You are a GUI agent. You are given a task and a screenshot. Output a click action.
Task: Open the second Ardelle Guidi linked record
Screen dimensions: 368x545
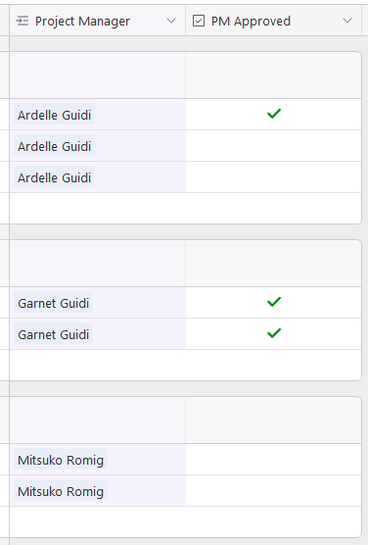54,146
